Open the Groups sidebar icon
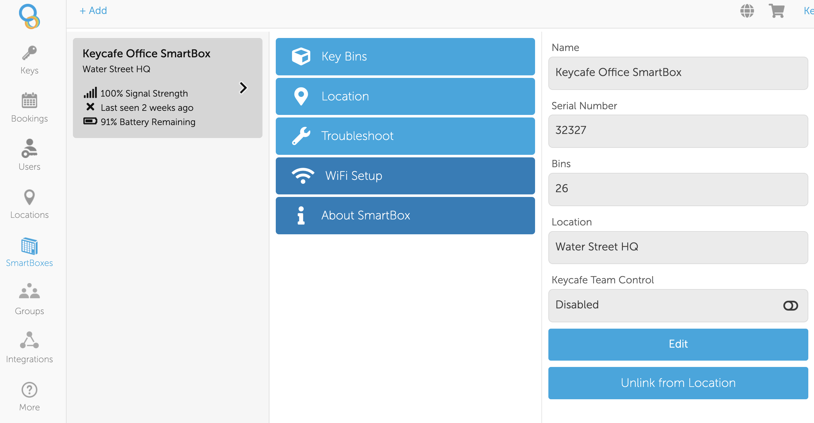The image size is (814, 423). 29,291
